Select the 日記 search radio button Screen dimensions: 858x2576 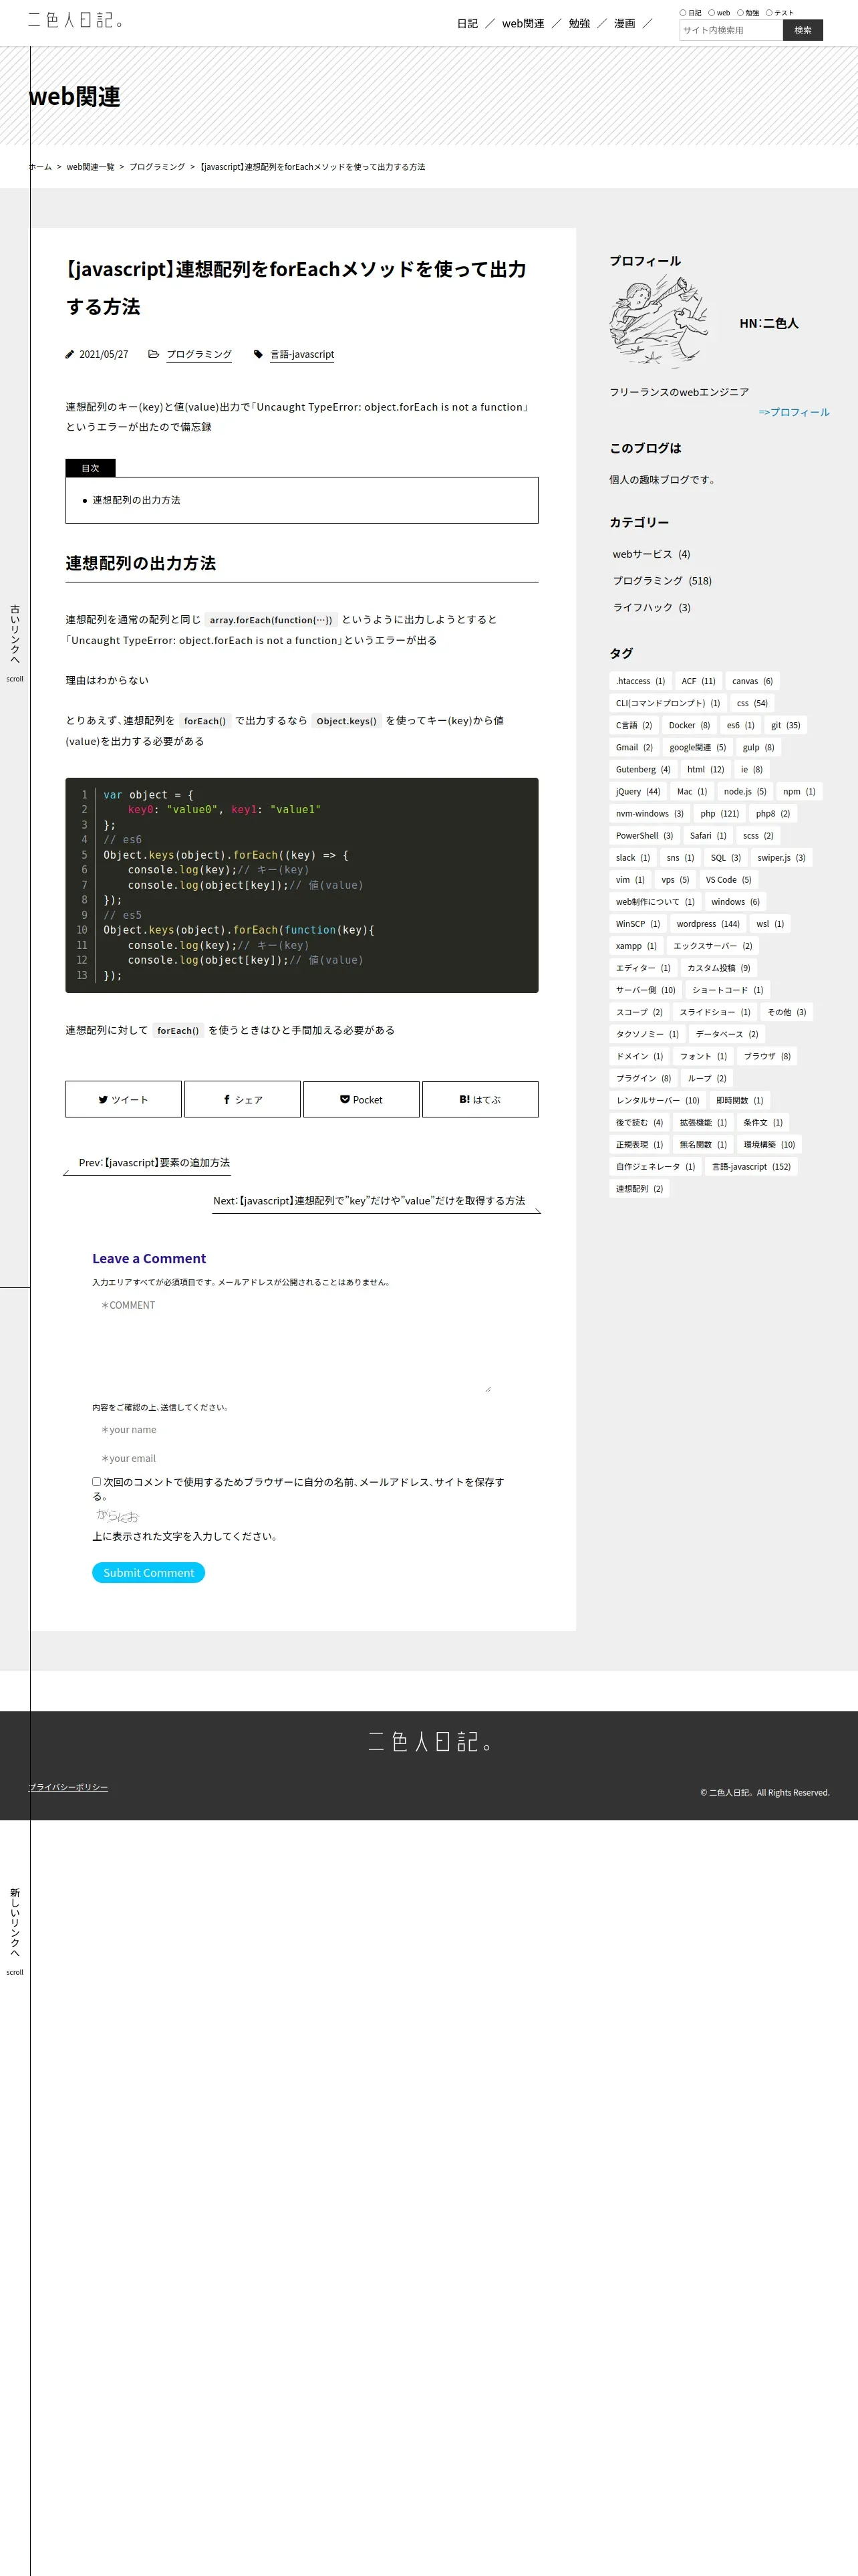[x=683, y=13]
